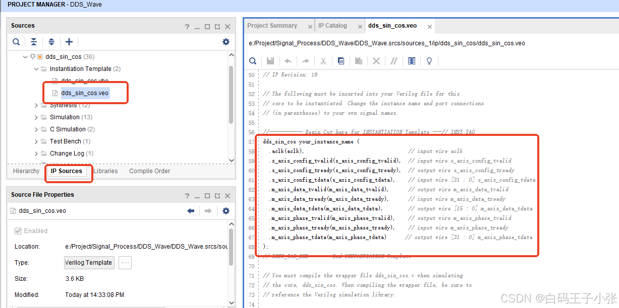The image size is (619, 308).
Task: Go to the previous object in Source File Properties
Action: [191, 211]
